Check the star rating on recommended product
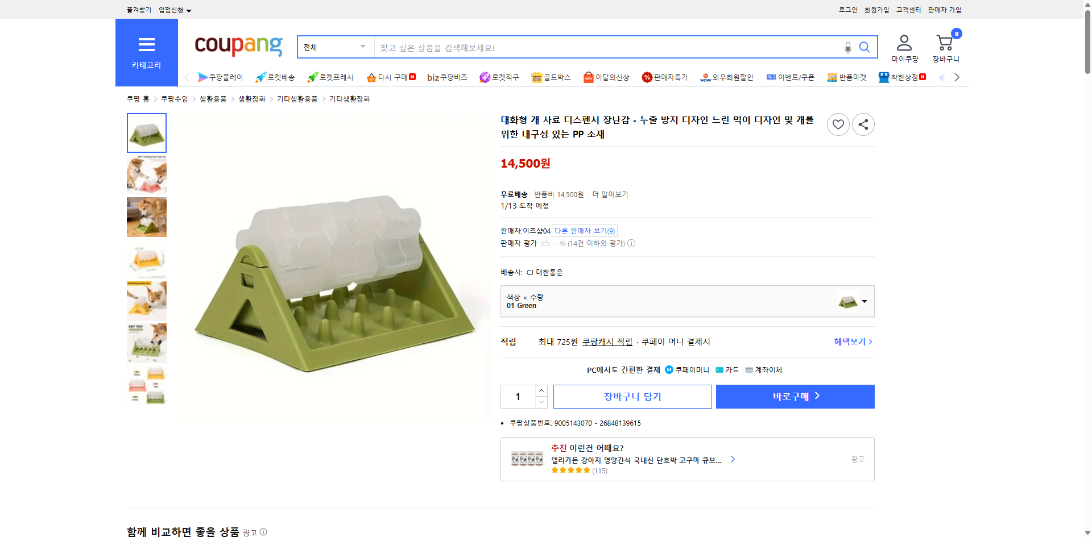Viewport: 1092px width, 537px height. [x=570, y=471]
